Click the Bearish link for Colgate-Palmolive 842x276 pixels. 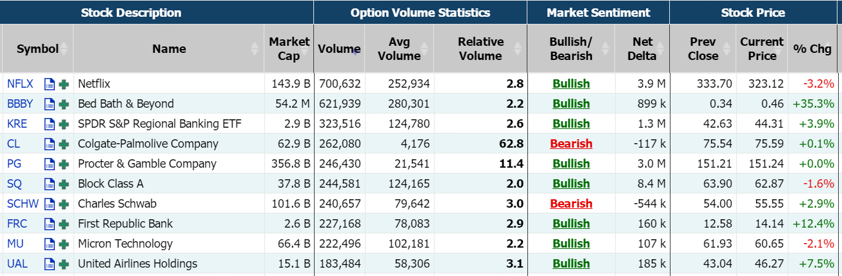point(571,144)
